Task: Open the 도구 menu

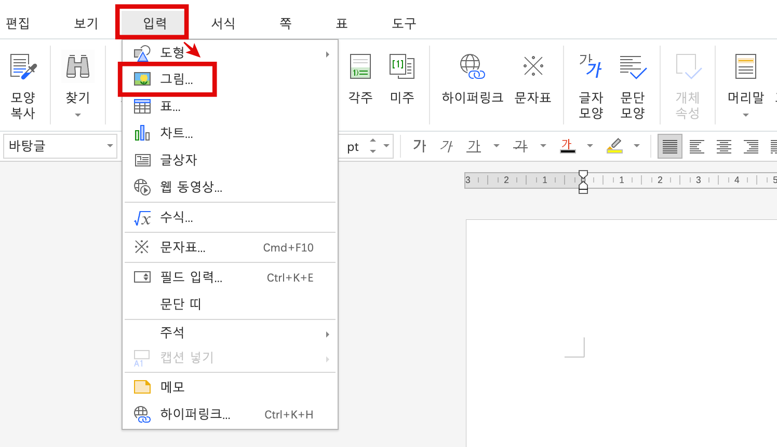Action: click(x=404, y=23)
